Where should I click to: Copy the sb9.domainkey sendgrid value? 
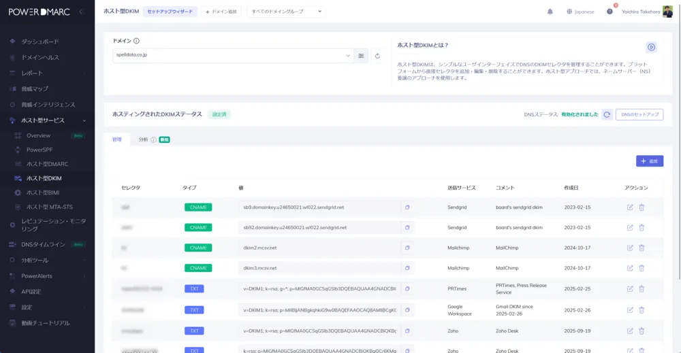click(x=407, y=207)
